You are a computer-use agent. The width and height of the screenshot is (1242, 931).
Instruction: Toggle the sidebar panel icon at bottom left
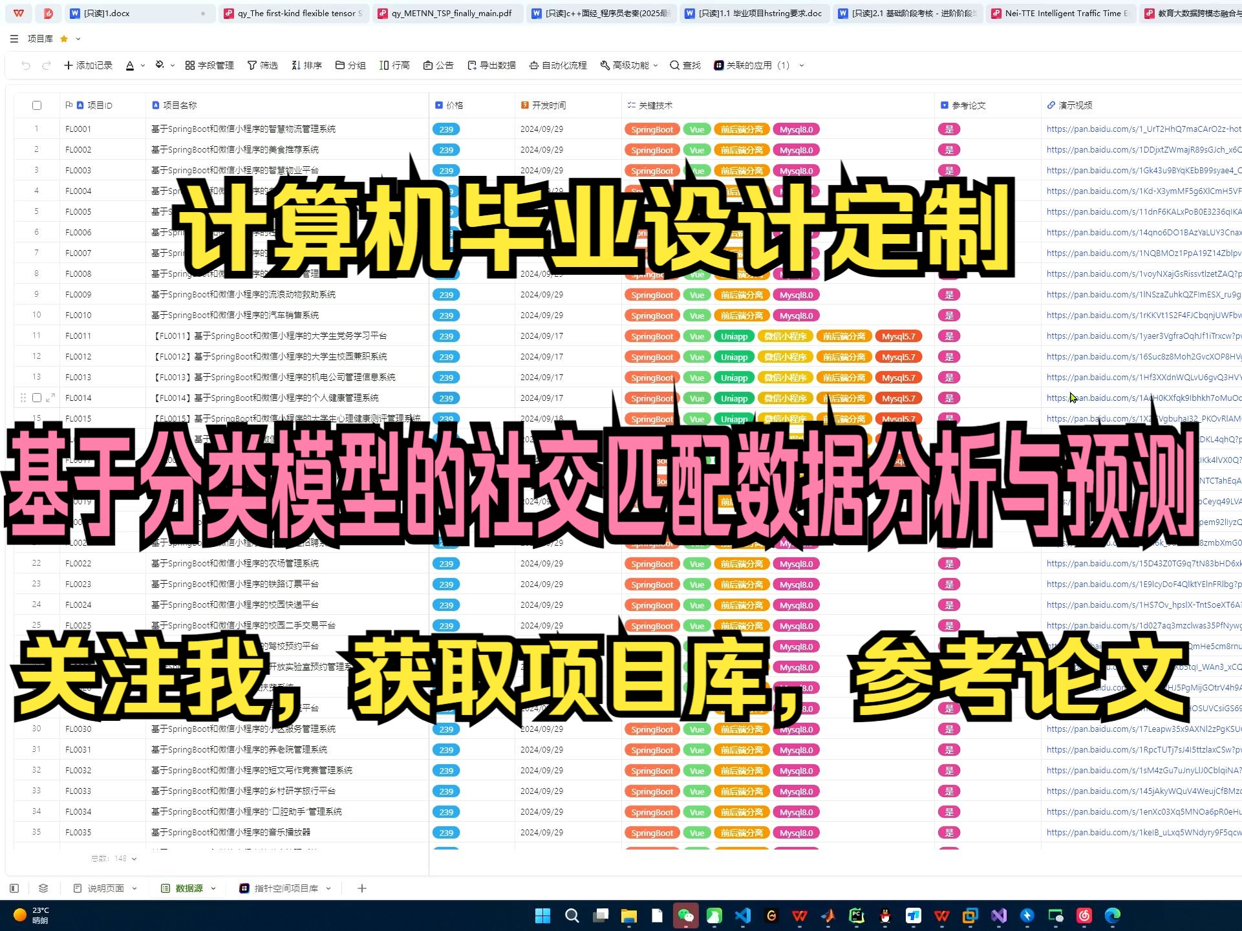point(15,888)
